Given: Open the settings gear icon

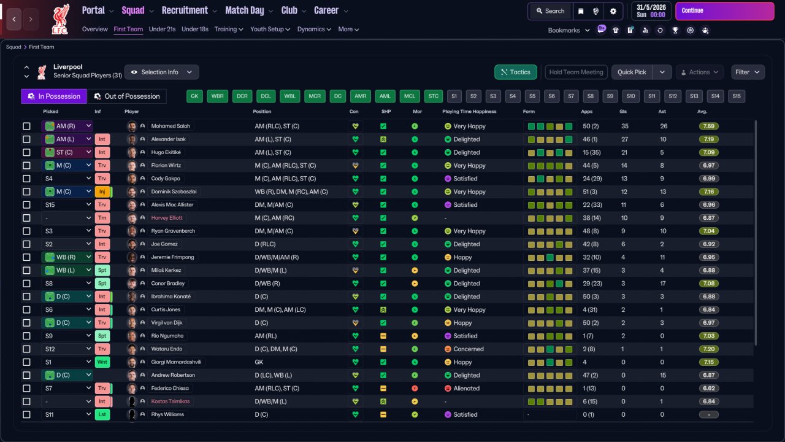Looking at the screenshot, I should 613,11.
